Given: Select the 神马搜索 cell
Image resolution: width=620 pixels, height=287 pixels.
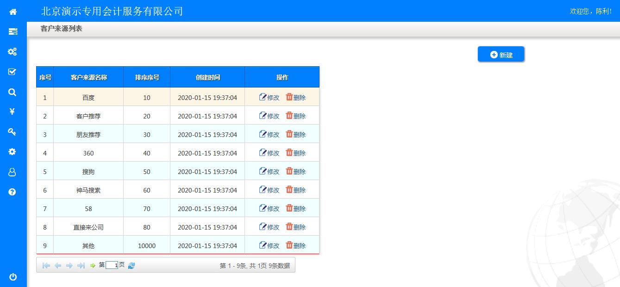Looking at the screenshot, I should point(88,190).
